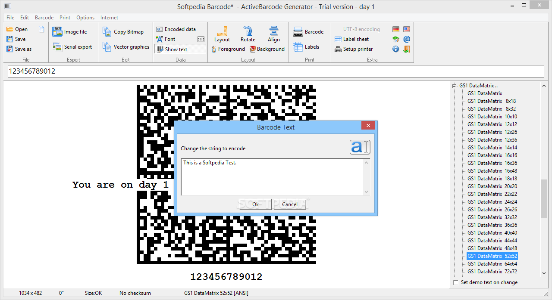Click the Open folder icon

tap(9, 29)
